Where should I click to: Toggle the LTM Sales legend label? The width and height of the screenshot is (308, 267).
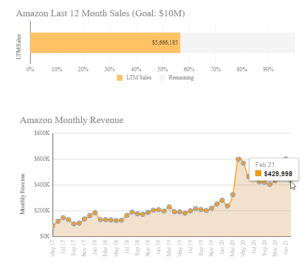tap(139, 78)
